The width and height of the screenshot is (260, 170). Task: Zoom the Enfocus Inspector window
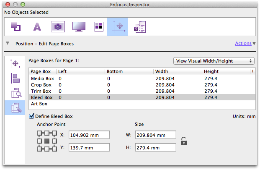[23, 4]
